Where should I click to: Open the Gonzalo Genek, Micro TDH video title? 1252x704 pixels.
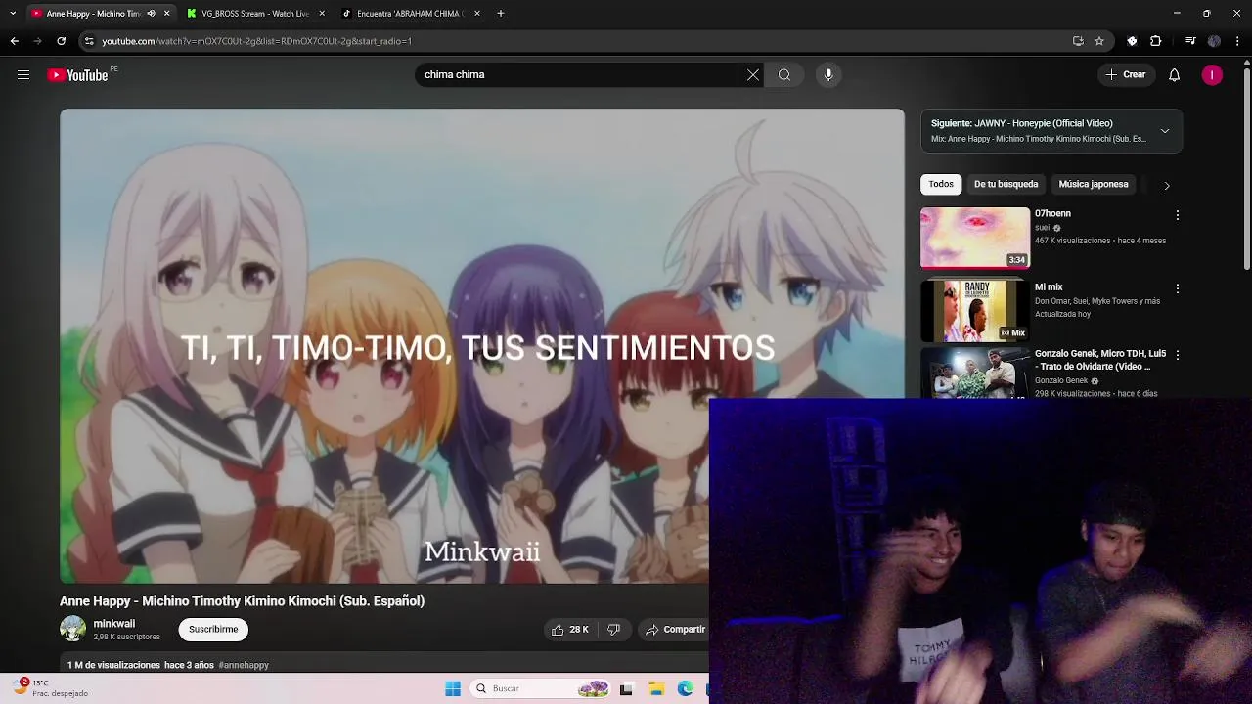[1100, 360]
